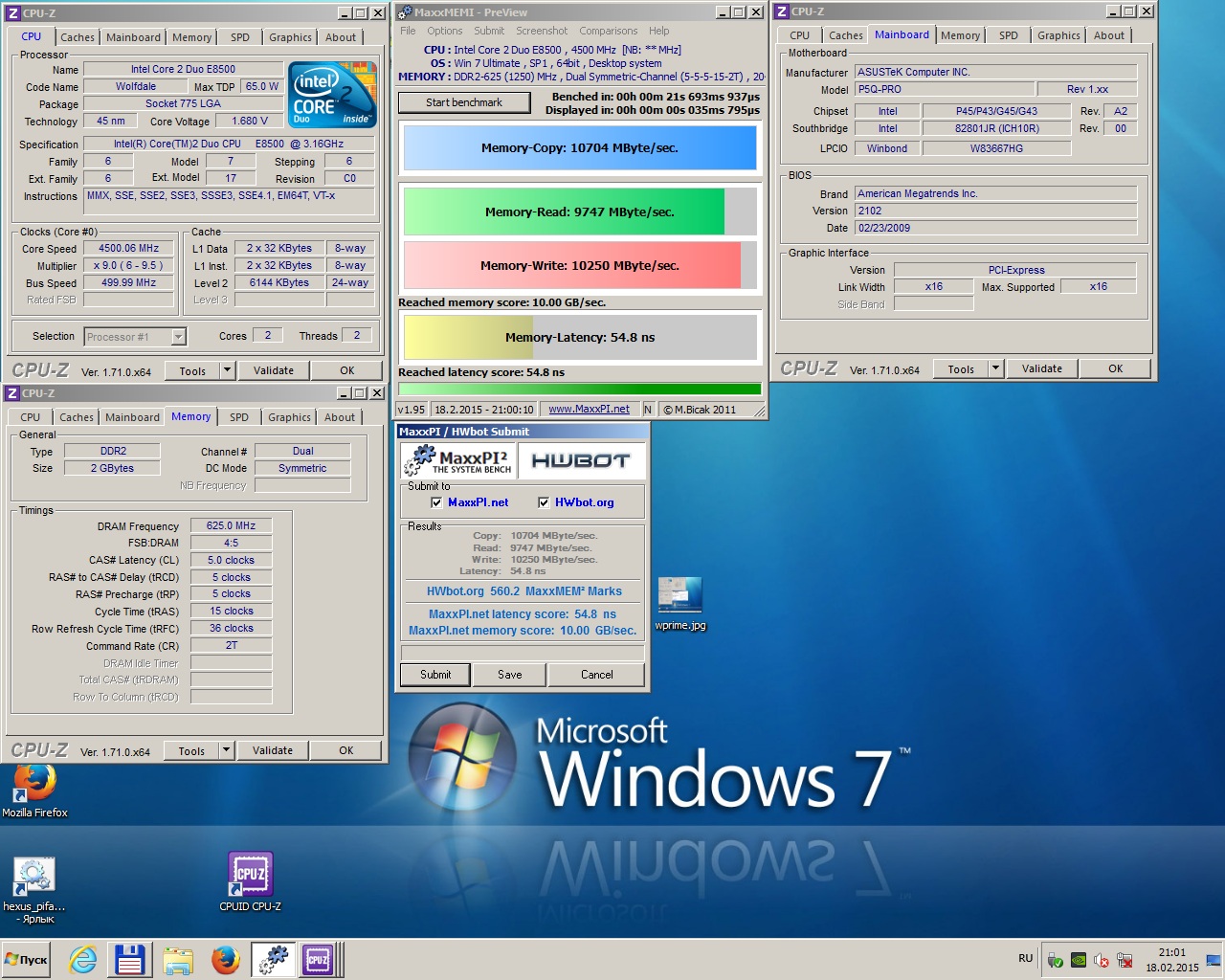Open About tab in Mainboard CPU-Z window
1225x980 pixels.
[x=1109, y=35]
